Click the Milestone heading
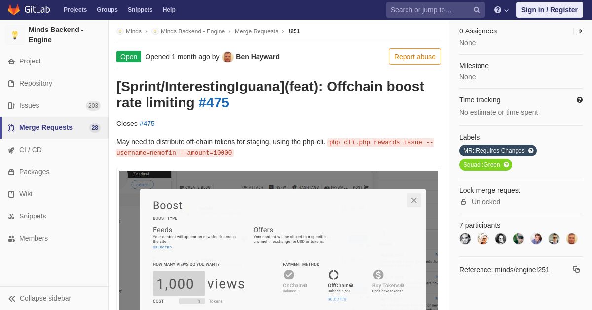592x310 pixels. coord(474,66)
